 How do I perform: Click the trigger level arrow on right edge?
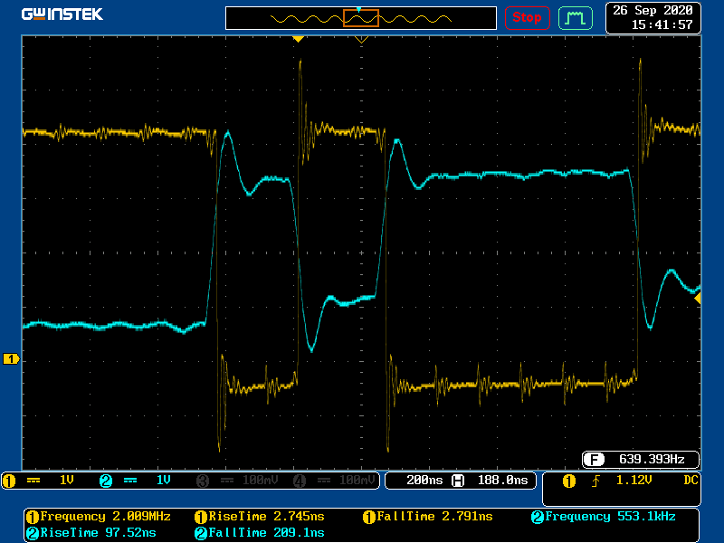pyautogui.click(x=698, y=297)
